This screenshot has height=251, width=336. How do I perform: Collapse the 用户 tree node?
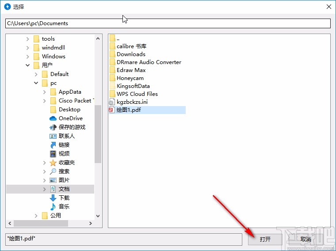point(28,65)
